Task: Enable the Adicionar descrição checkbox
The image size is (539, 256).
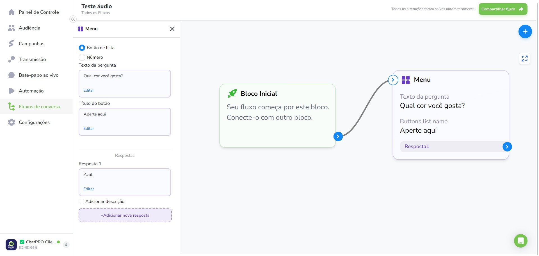Action: tap(81, 201)
